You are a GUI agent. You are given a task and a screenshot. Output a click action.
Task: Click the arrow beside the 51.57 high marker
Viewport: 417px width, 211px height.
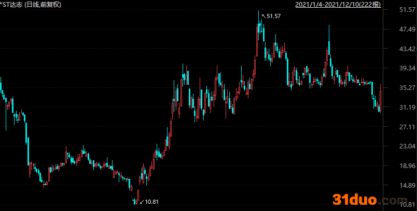pos(263,16)
